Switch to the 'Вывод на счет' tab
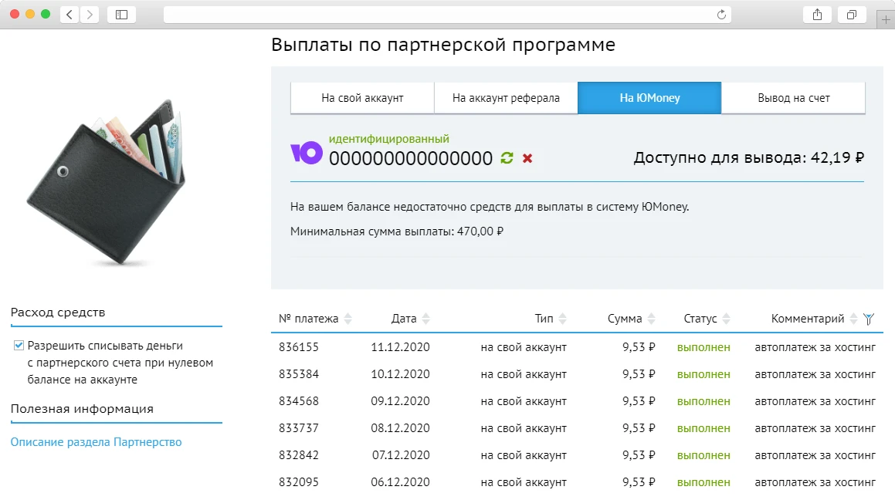Screen dimensions: 895x500 [x=792, y=97]
